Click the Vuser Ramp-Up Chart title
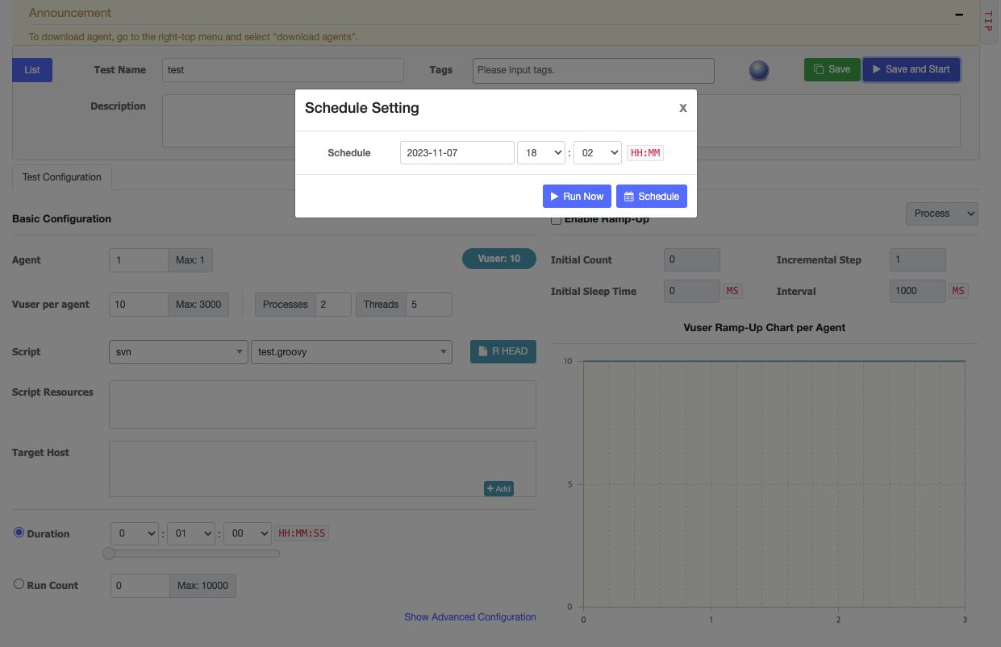The image size is (1001, 647). coord(764,328)
